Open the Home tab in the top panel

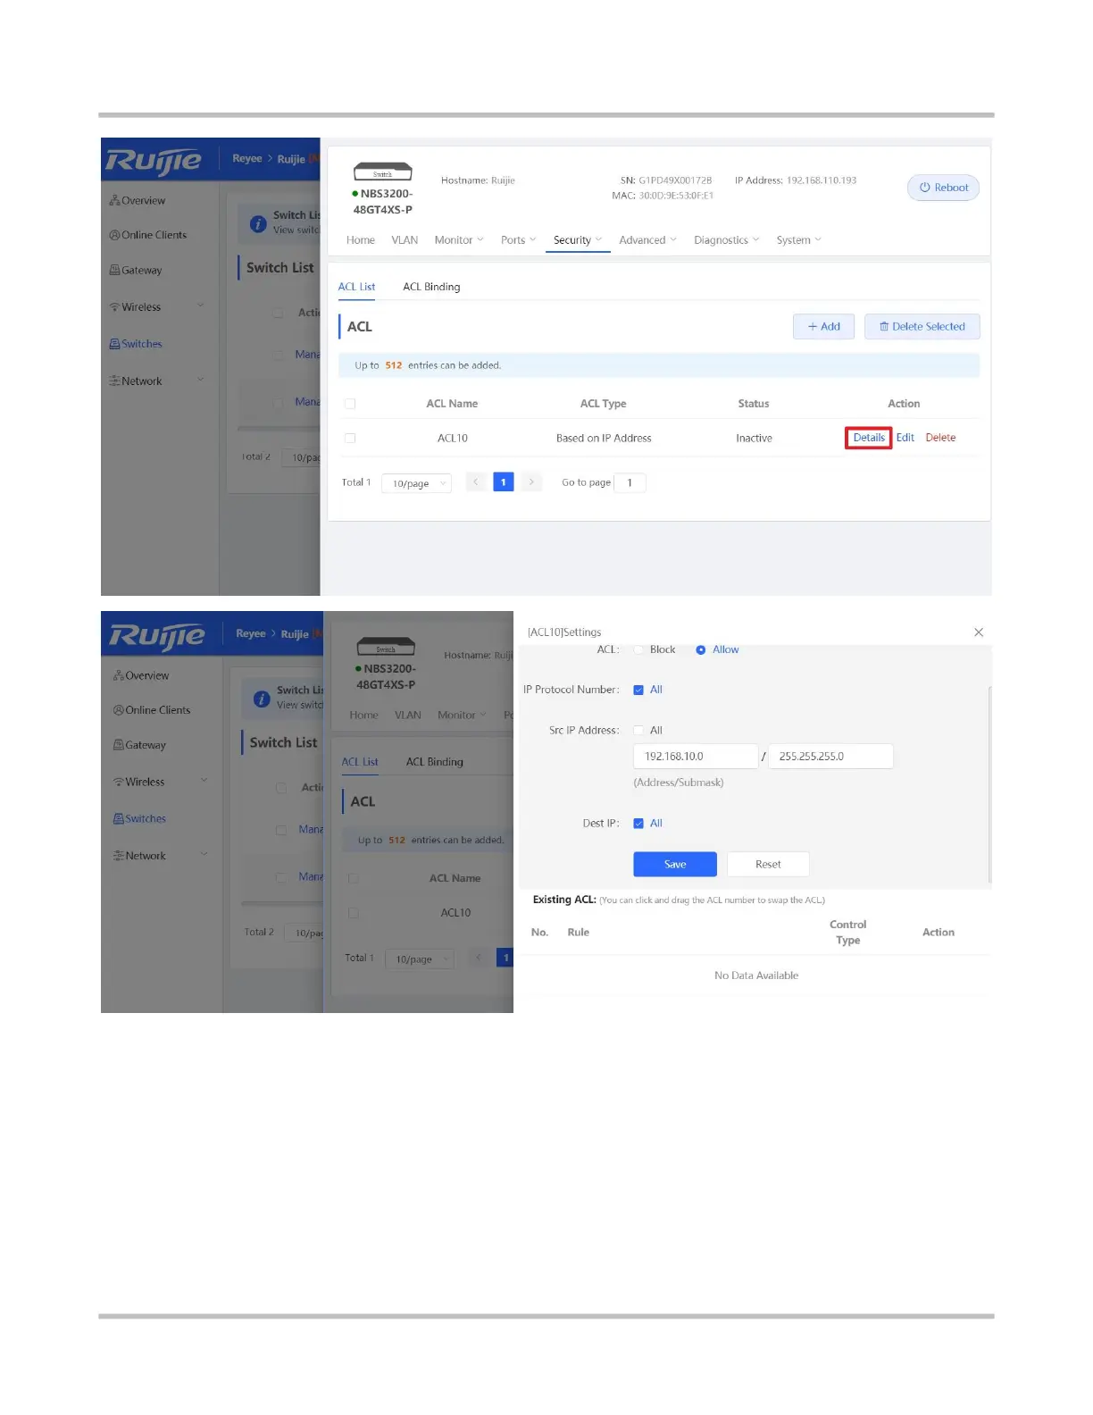361,240
